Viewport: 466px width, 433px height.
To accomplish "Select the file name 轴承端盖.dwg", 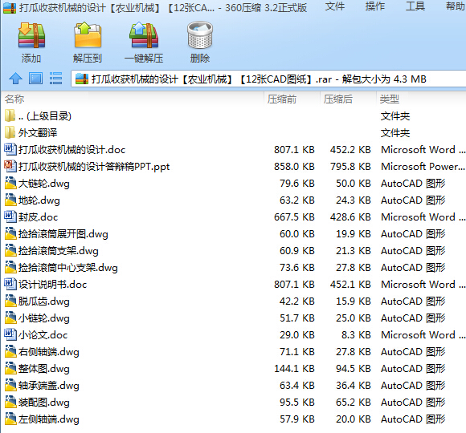I will point(49,386).
